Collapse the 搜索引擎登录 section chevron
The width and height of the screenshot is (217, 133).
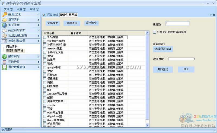pyautogui.click(x=38, y=41)
